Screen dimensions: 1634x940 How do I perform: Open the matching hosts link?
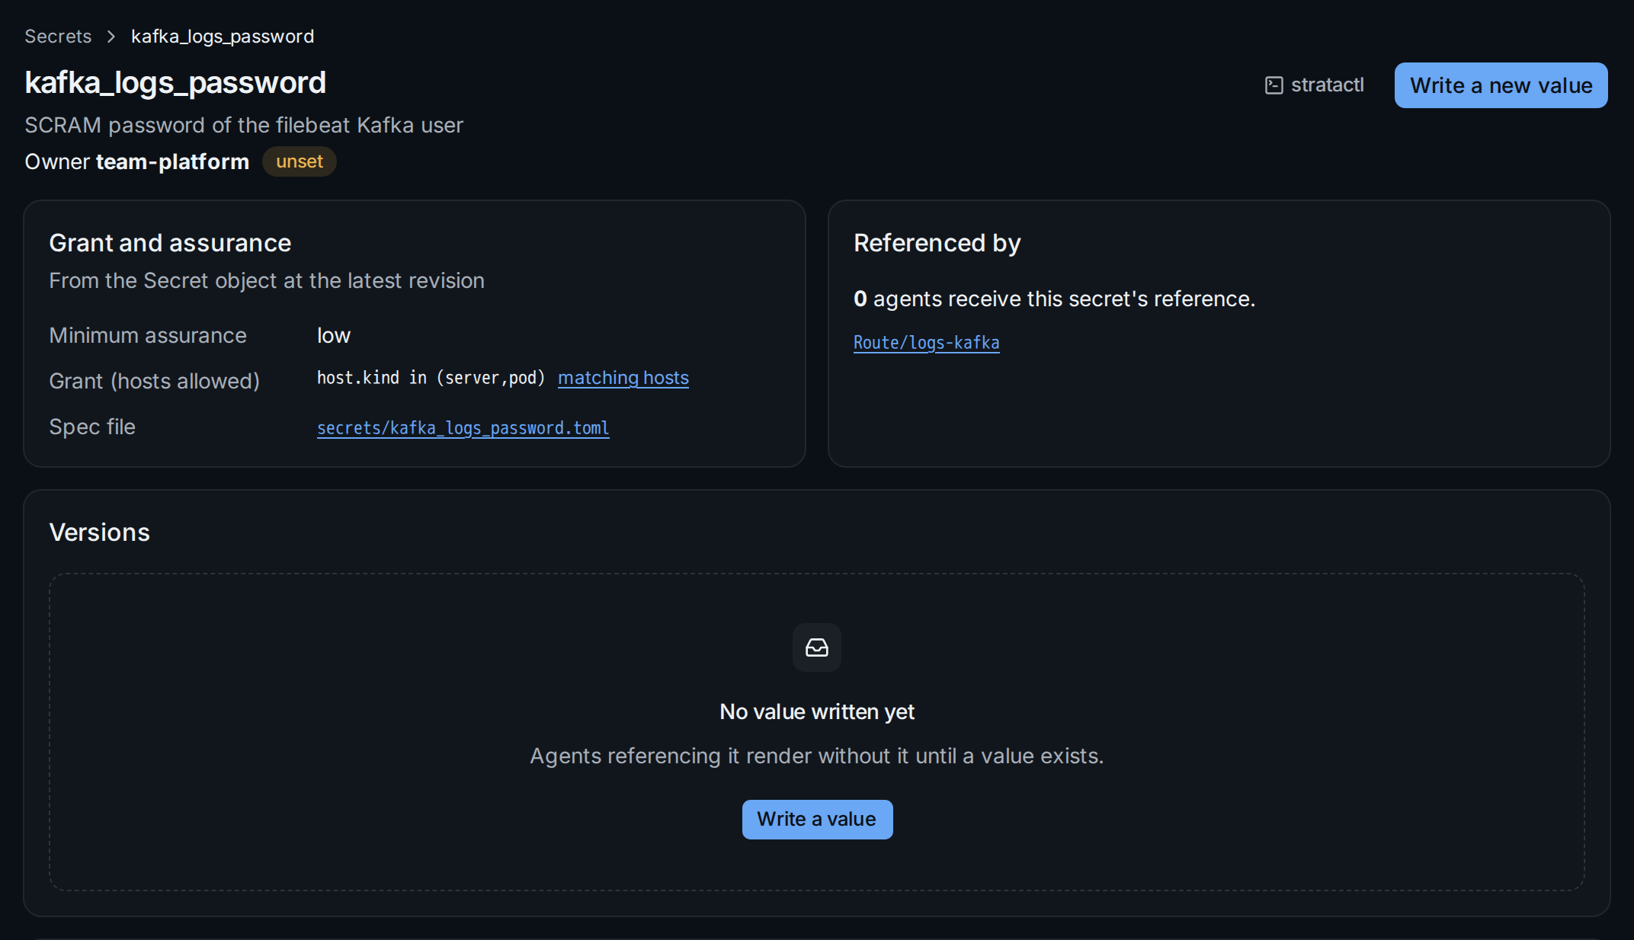(x=623, y=378)
